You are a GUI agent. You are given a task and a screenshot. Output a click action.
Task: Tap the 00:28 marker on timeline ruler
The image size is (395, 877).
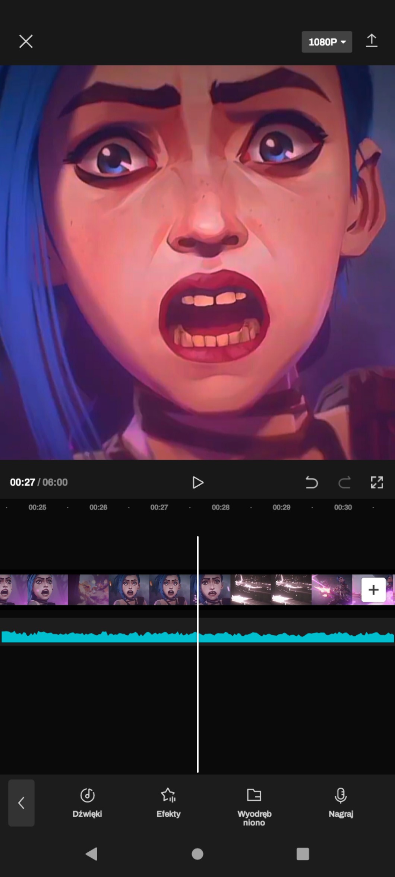221,507
